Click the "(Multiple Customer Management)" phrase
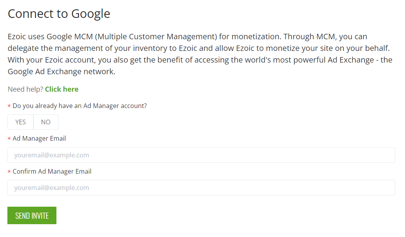The height and width of the screenshot is (237, 405). point(155,37)
